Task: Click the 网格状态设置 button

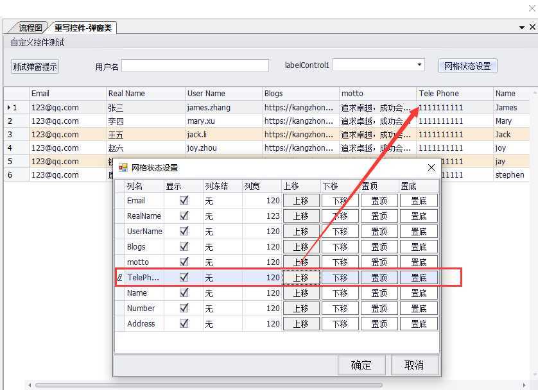Action: point(467,66)
